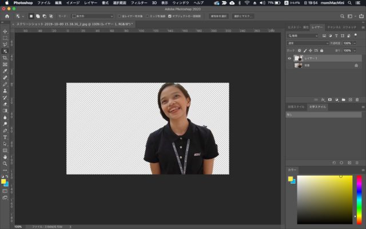This screenshot has width=366, height=229.
Task: Open the フィルター menu
Action: click(x=139, y=3)
